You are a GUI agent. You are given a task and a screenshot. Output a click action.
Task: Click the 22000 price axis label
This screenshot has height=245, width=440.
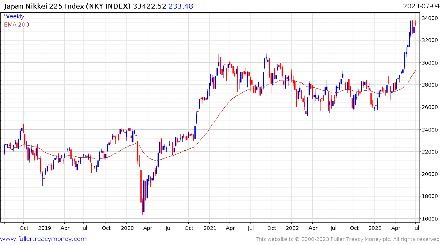(429, 152)
